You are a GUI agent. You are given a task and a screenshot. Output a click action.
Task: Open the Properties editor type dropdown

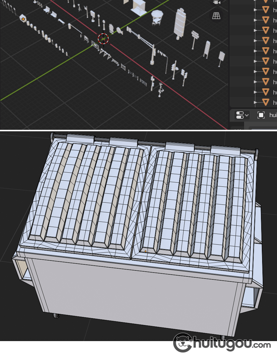pos(242,115)
